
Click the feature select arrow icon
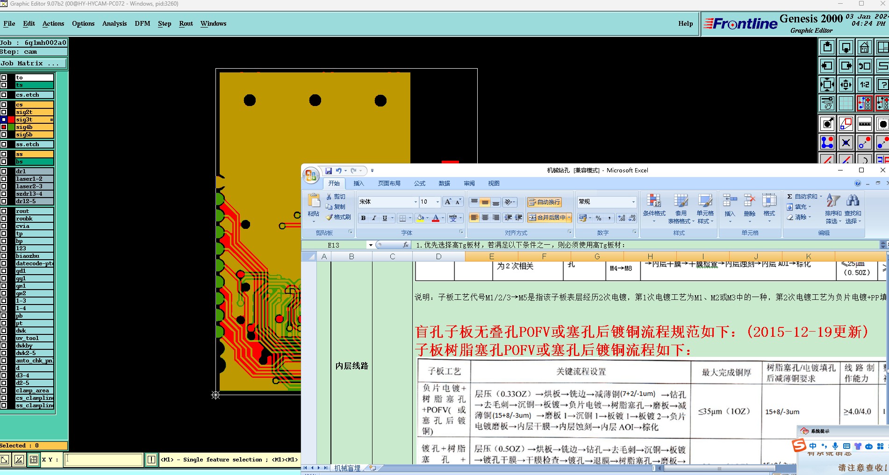click(827, 124)
